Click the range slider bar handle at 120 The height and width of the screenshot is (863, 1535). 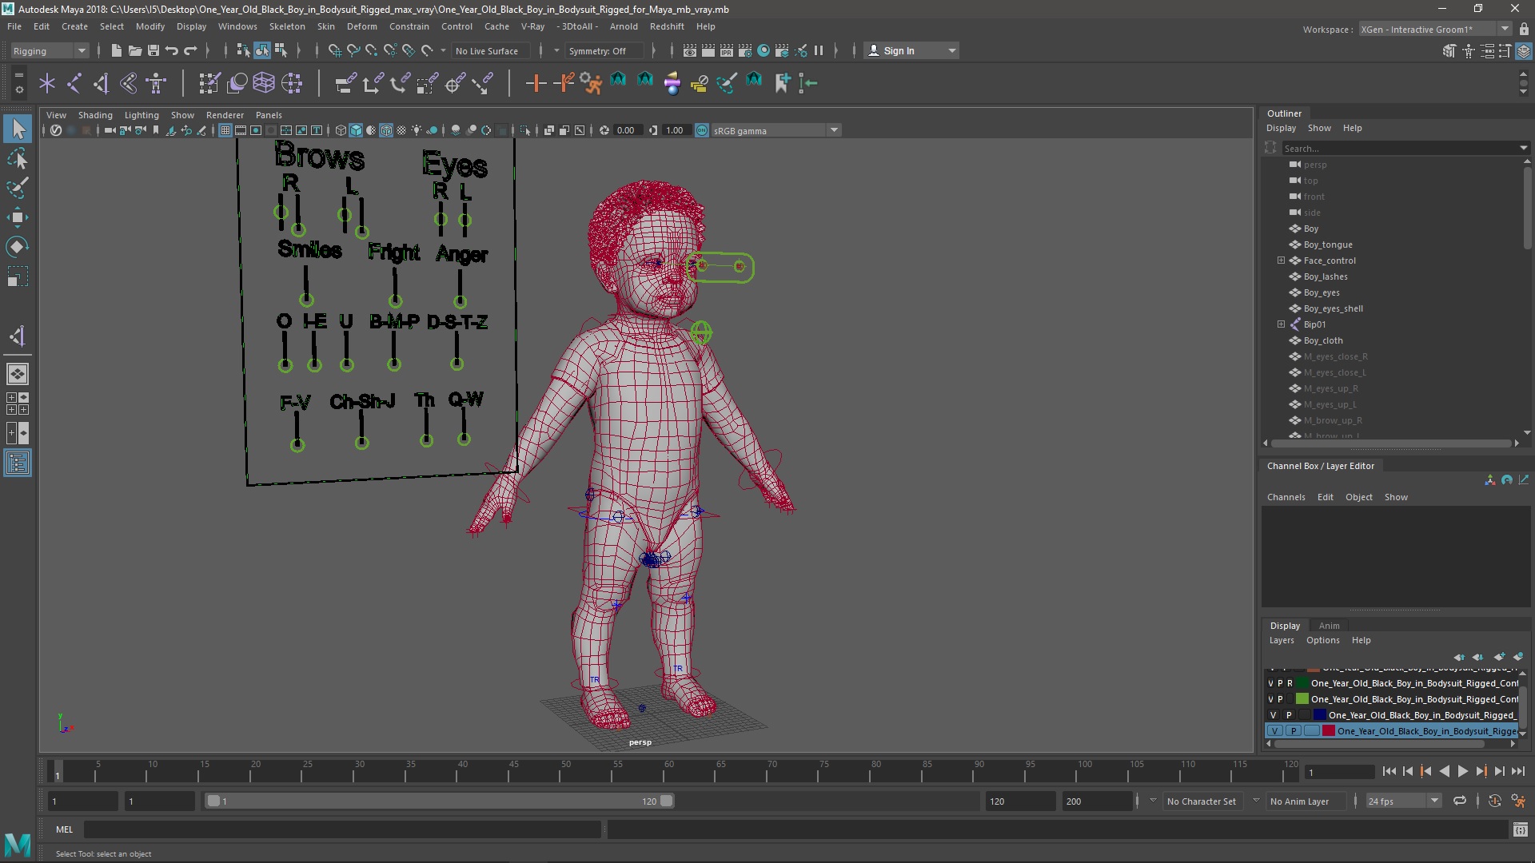point(667,801)
